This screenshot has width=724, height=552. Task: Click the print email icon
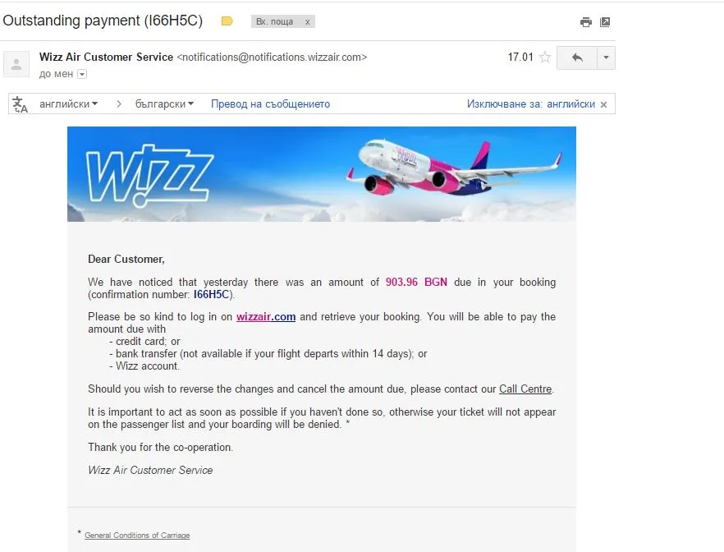tap(586, 22)
